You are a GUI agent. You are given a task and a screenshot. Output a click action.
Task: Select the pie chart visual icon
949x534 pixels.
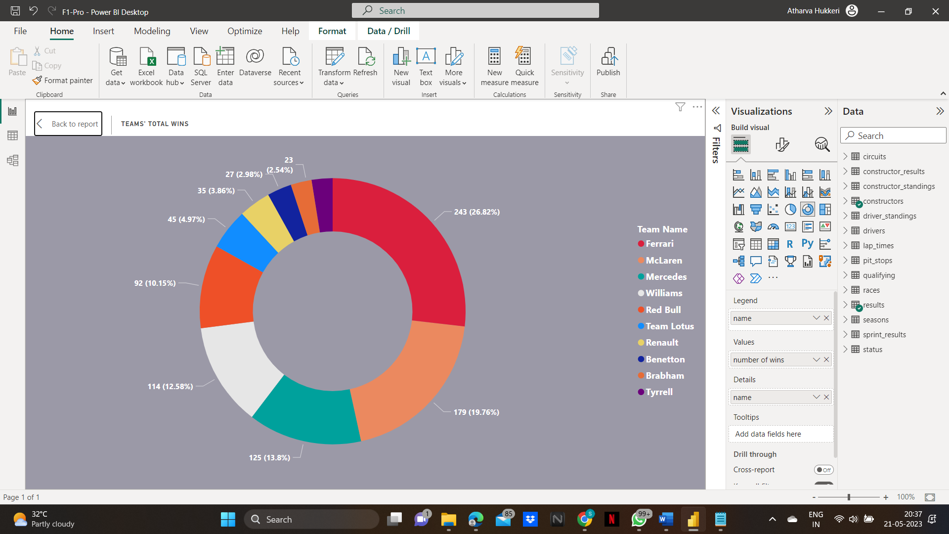tap(790, 210)
